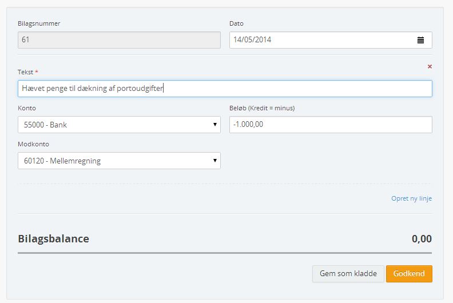This screenshot has width=453, height=303.
Task: Expand the Modkonto dropdown arrow
Action: [x=214, y=160]
